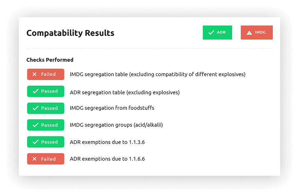299x196 pixels.
Task: Click the X icon on IMDG segregation table badge
Action: tap(35, 74)
